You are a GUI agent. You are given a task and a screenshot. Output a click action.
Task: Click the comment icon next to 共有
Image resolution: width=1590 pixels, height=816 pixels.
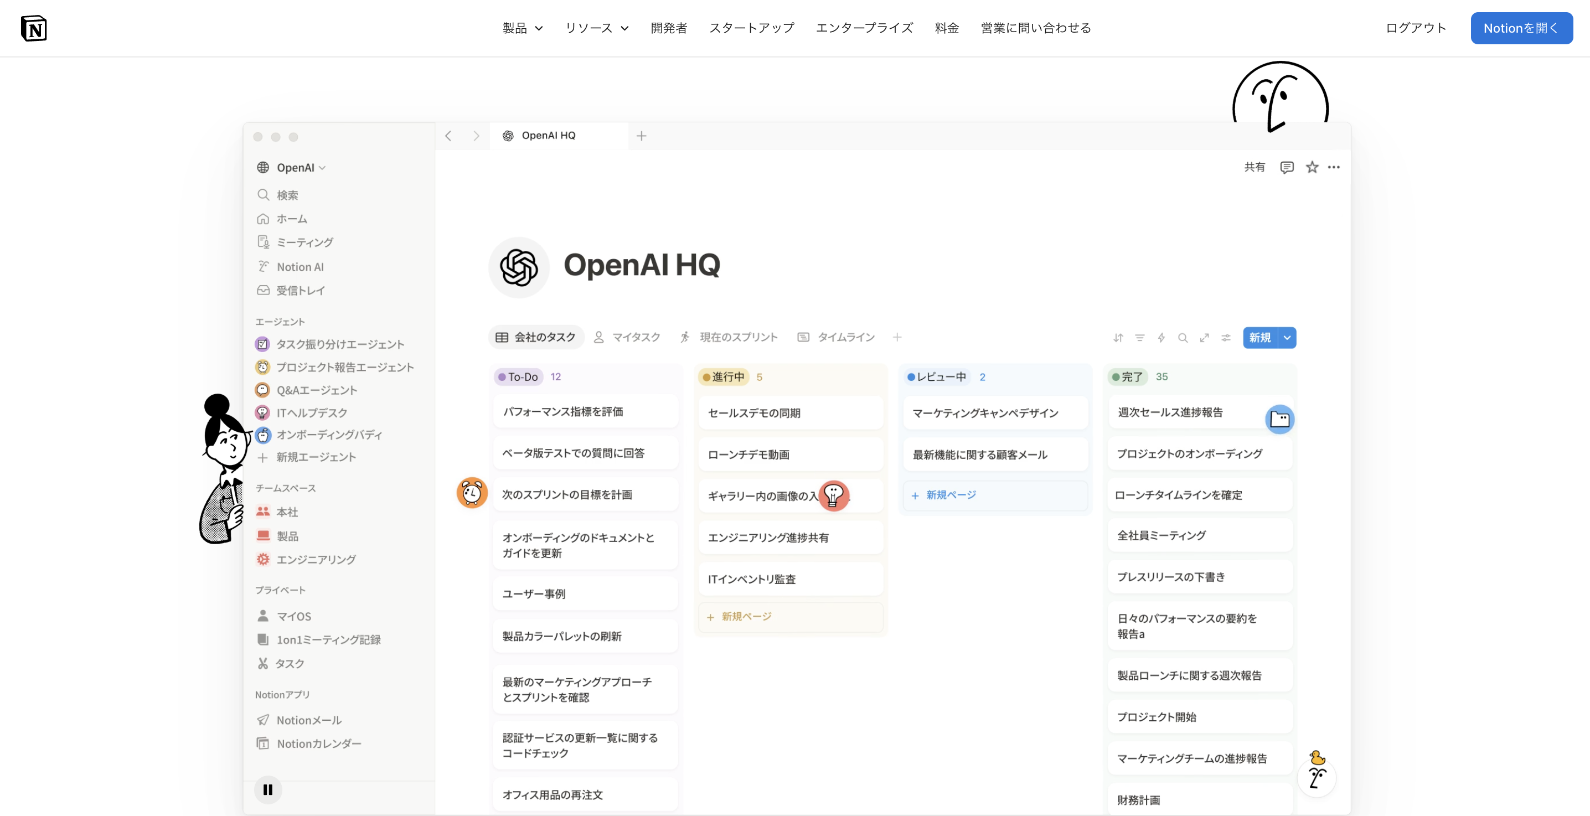[x=1287, y=167]
